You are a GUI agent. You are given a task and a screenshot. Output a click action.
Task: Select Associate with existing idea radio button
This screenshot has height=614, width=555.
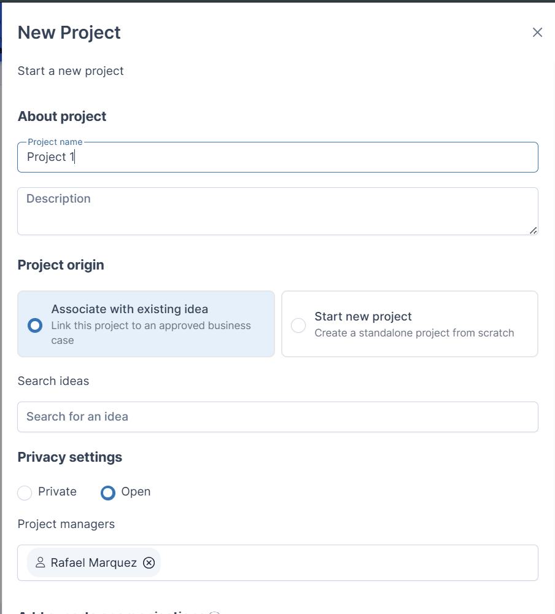point(35,325)
